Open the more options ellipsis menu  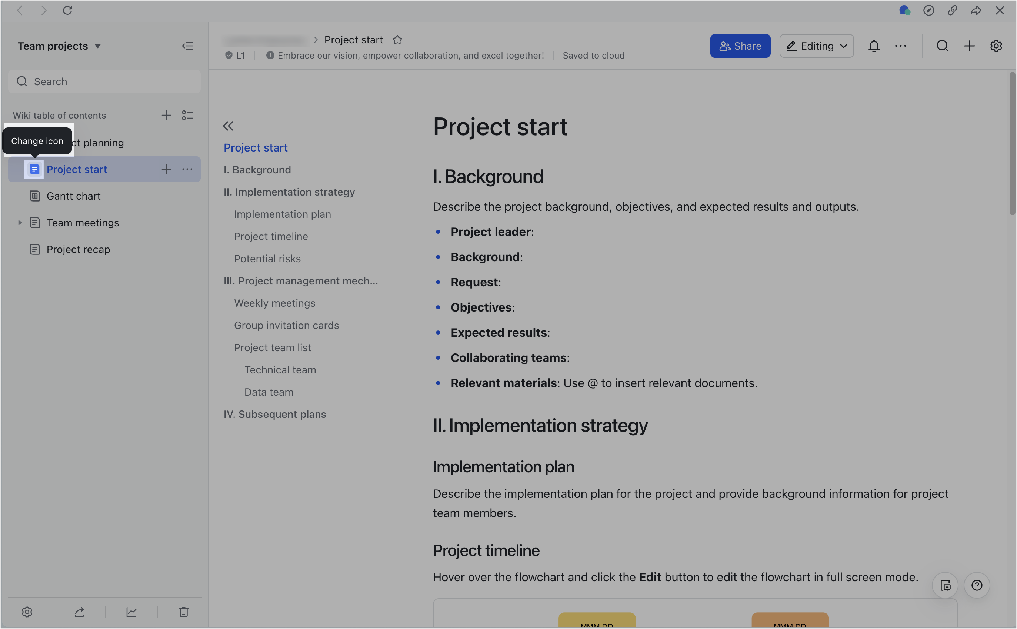(x=901, y=46)
